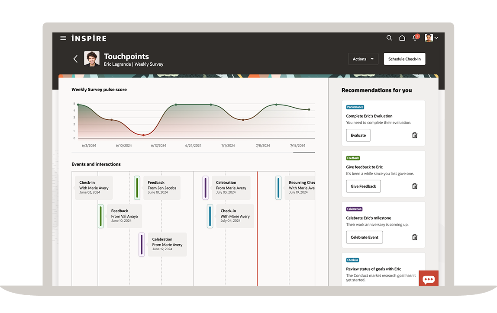Click your profile avatar in the header
The image size is (497, 313).
429,38
